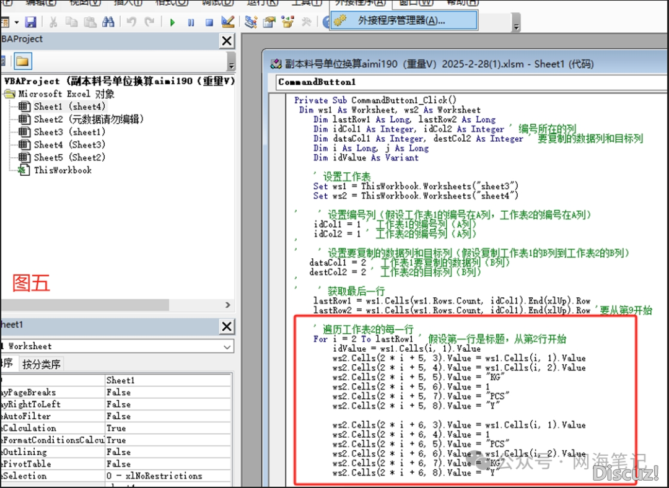Open Properties Window toolbar icon
Image resolution: width=669 pixels, height=488 pixels.
(x=269, y=22)
